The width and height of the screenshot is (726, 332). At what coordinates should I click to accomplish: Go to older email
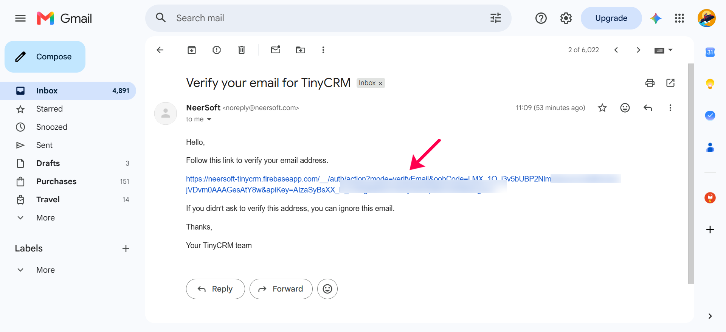point(638,50)
